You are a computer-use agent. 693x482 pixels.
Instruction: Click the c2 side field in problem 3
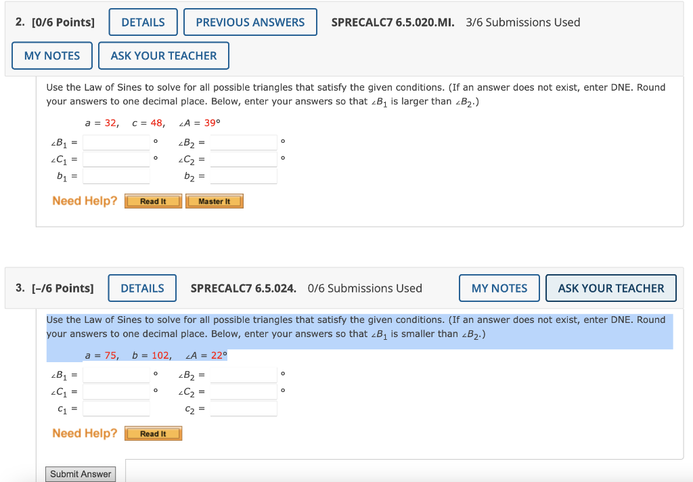click(x=243, y=408)
